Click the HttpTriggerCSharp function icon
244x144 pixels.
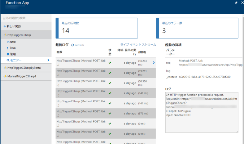click(5, 35)
